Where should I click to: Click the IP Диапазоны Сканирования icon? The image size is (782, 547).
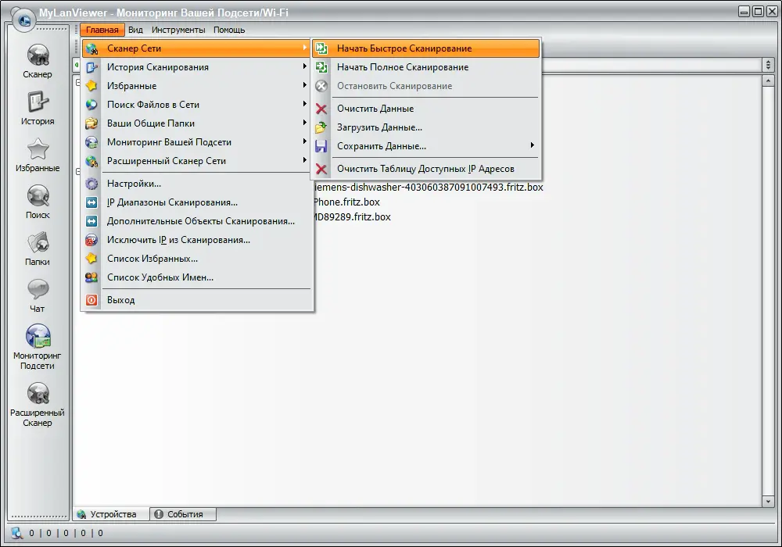pos(91,202)
